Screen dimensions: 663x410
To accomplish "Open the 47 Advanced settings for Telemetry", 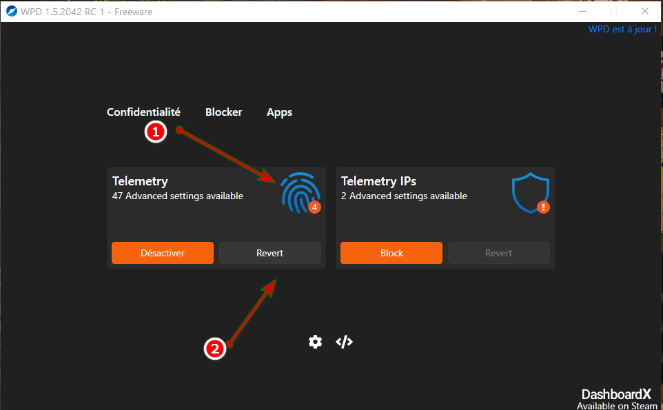I will point(177,196).
